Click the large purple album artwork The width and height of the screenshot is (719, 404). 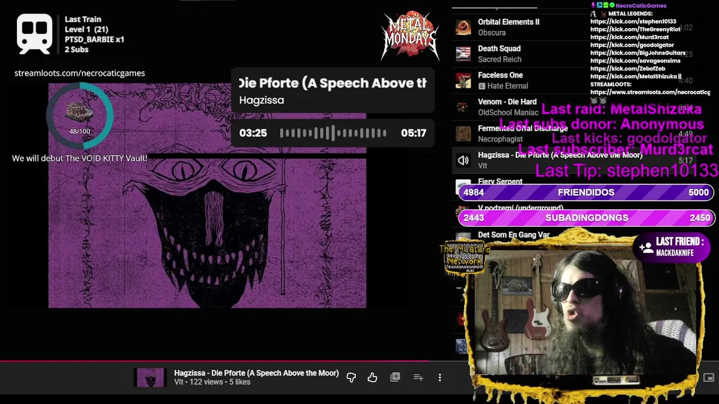click(207, 195)
